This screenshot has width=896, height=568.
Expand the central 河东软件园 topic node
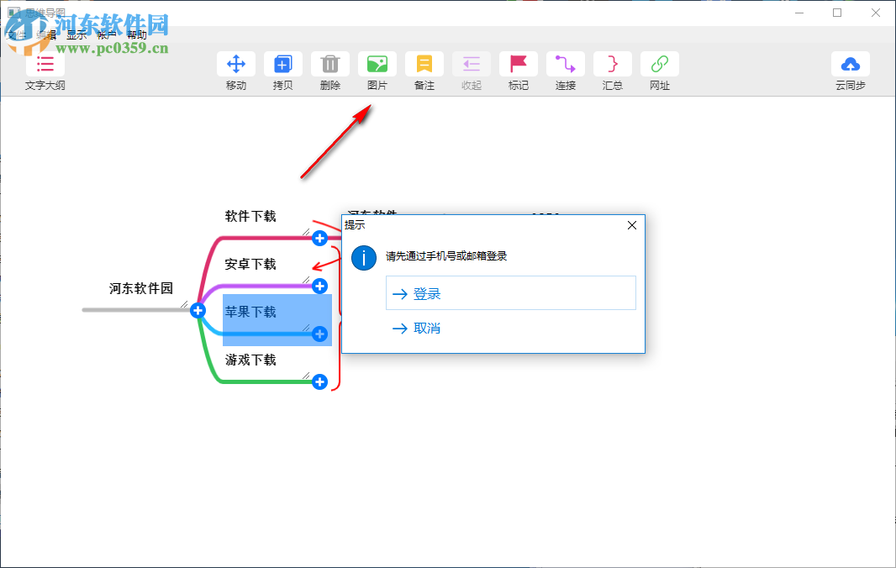click(x=198, y=310)
